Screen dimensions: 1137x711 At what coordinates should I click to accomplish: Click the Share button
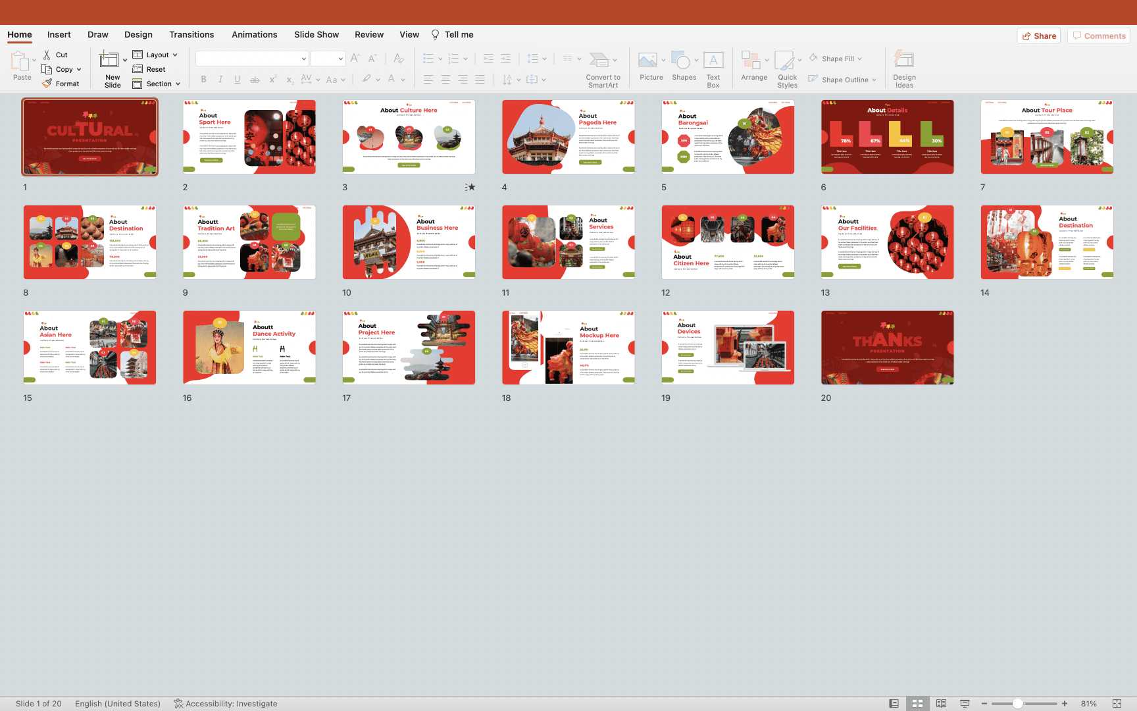1039,36
